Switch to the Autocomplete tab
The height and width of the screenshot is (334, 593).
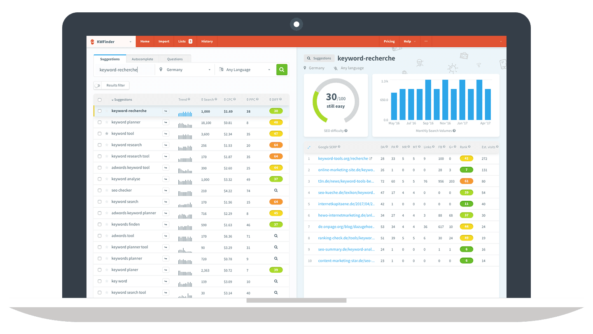[142, 59]
